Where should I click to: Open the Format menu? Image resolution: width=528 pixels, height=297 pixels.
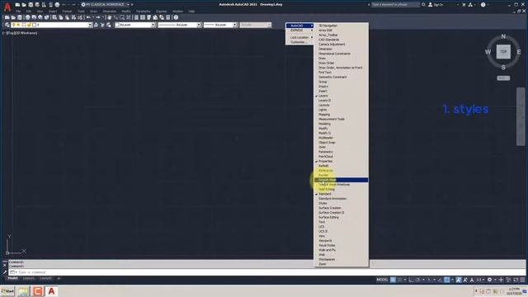67,12
